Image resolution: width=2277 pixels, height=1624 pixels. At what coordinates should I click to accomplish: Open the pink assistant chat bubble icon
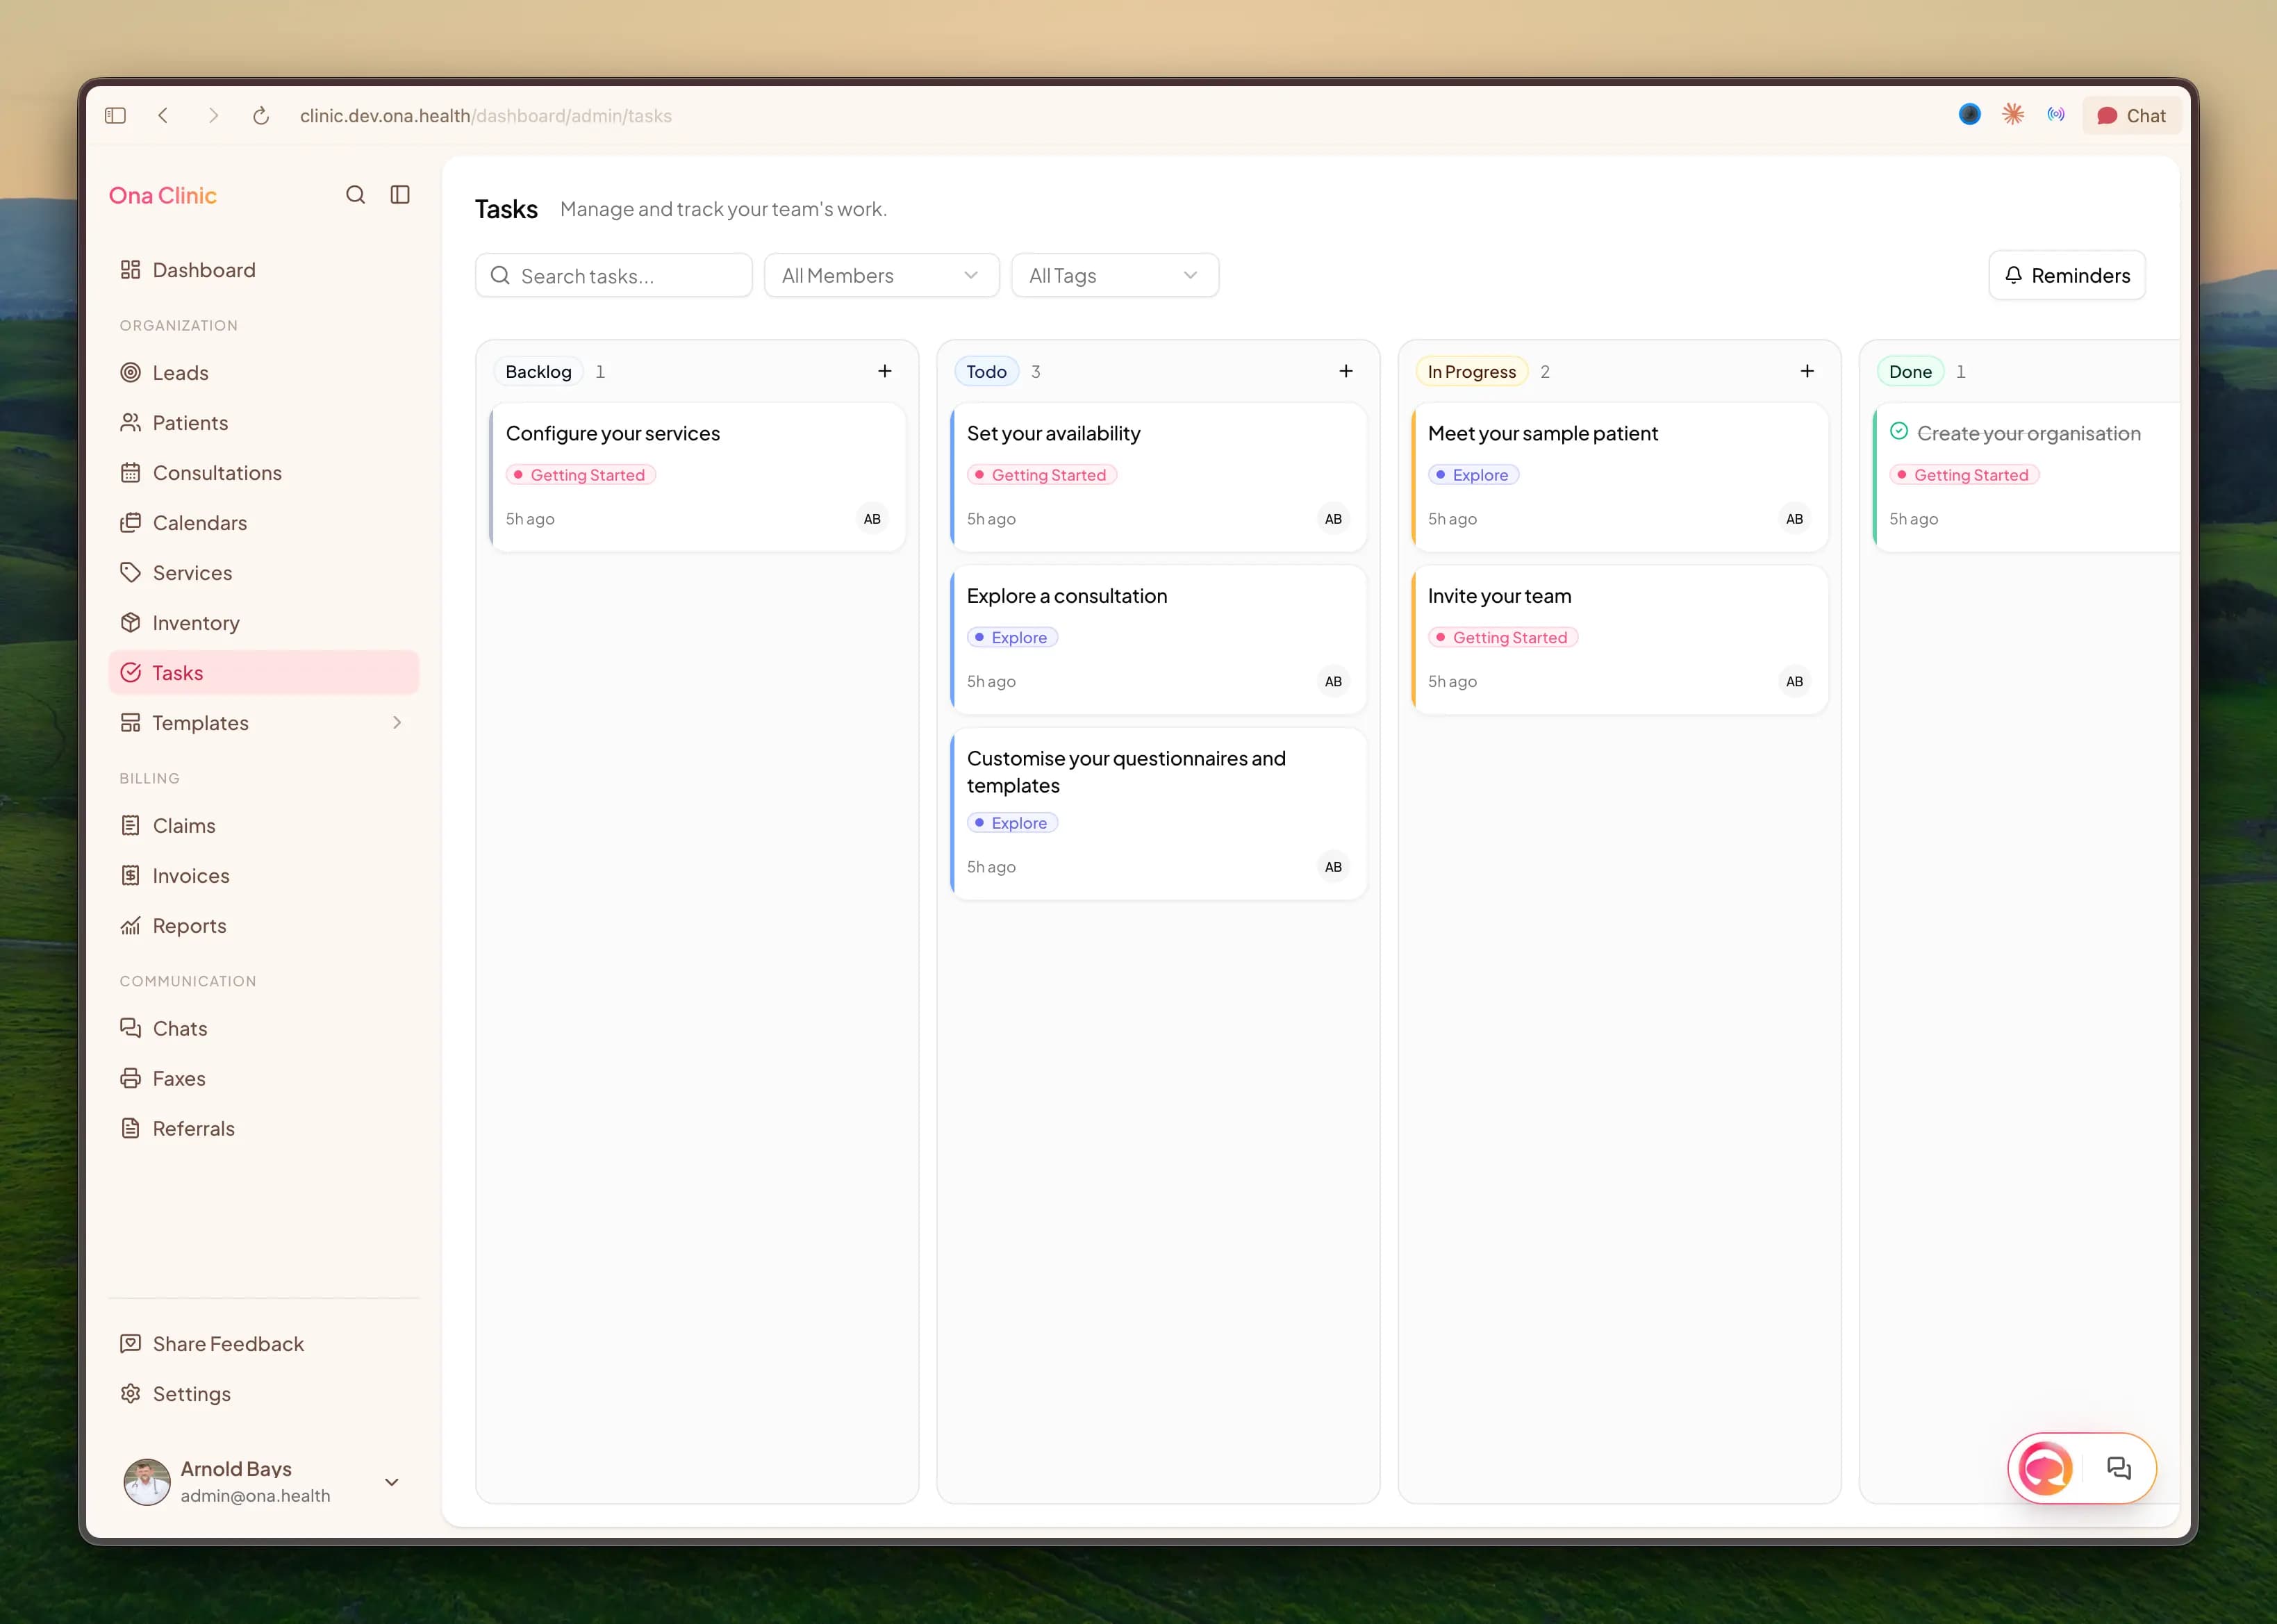pos(2045,1468)
